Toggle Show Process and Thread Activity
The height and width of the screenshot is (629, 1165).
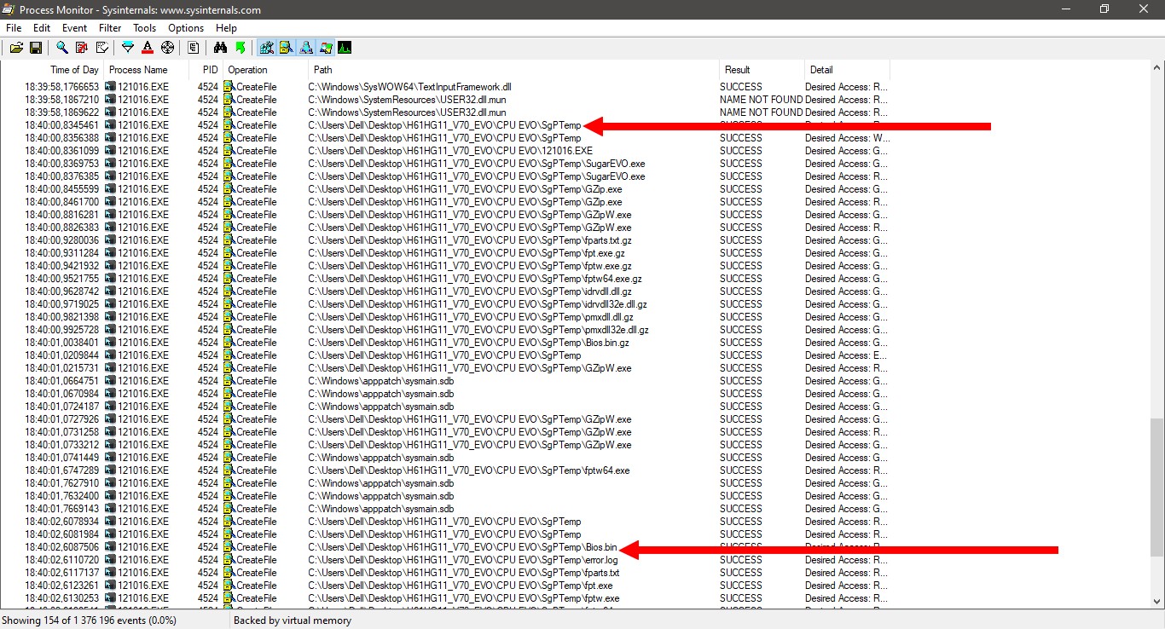point(325,48)
